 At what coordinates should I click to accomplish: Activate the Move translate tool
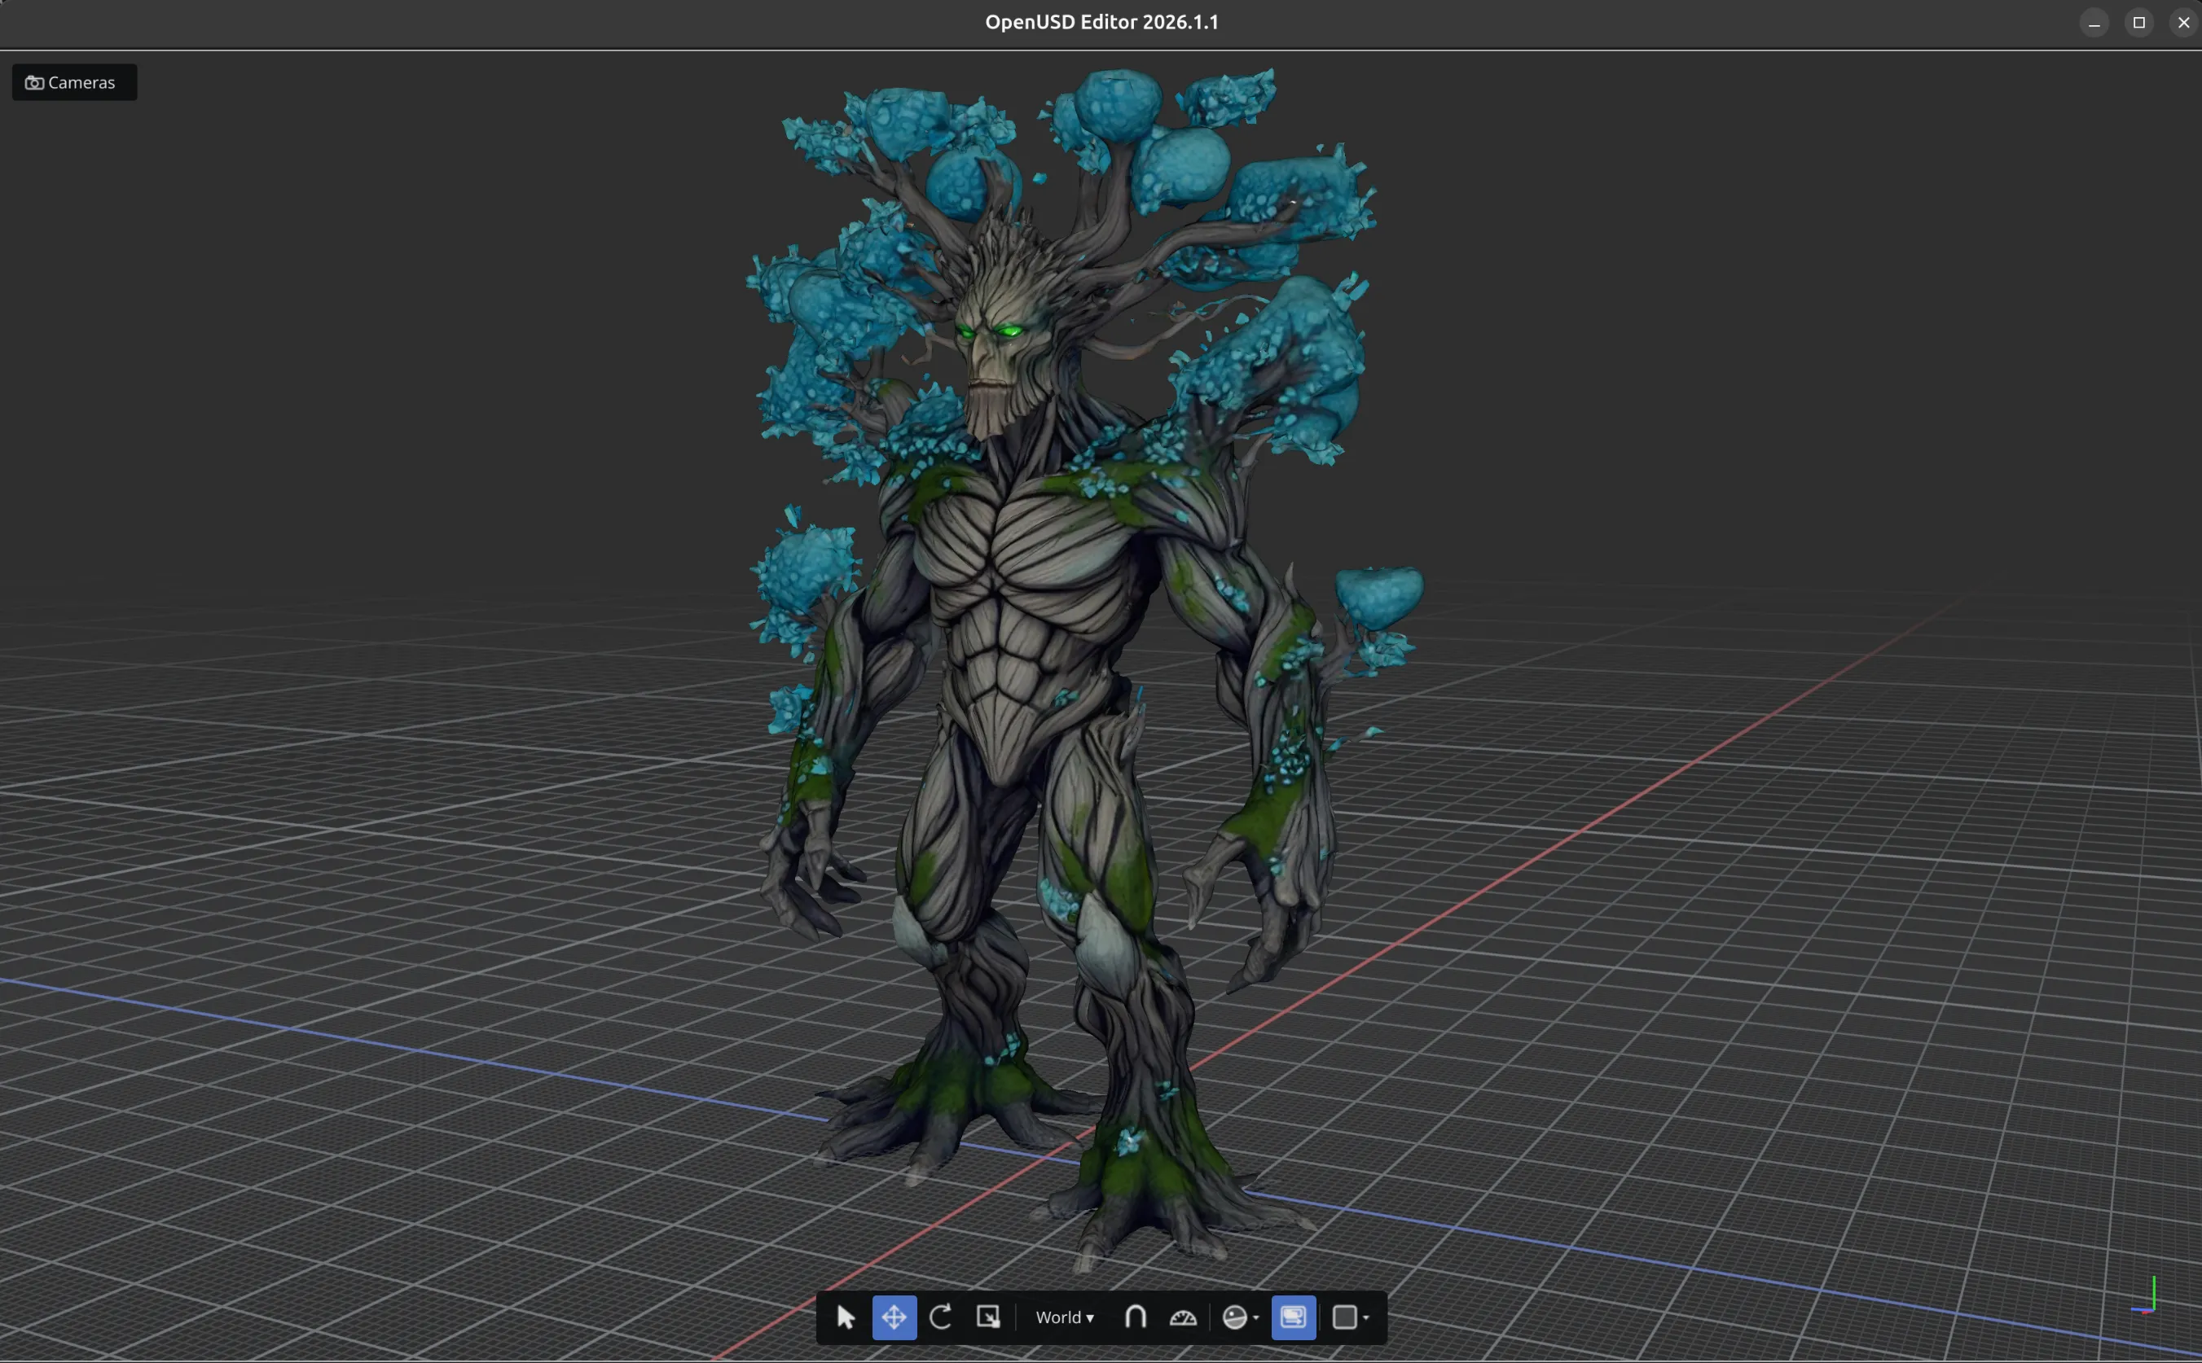(894, 1317)
